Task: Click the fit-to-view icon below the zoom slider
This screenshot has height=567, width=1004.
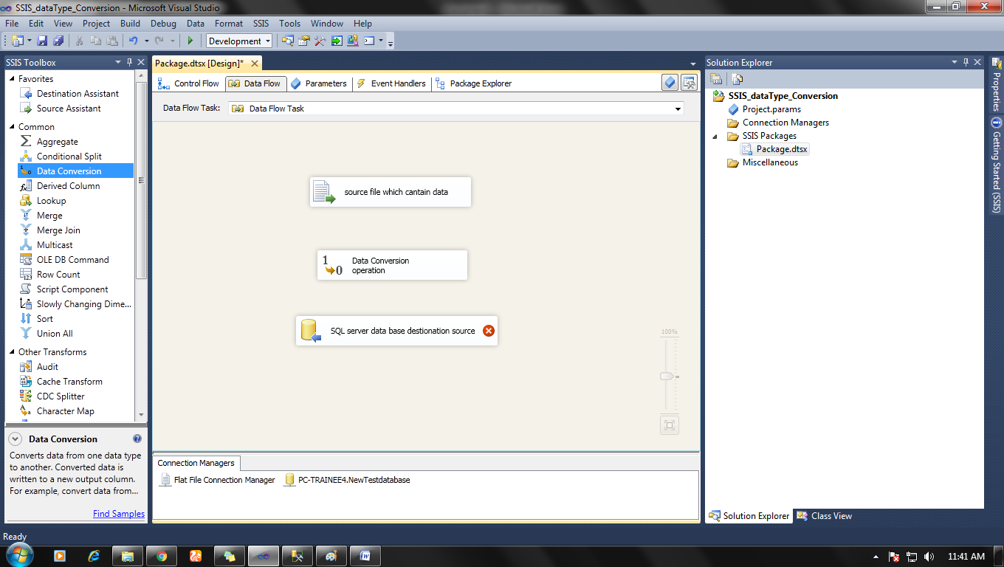Action: 670,425
